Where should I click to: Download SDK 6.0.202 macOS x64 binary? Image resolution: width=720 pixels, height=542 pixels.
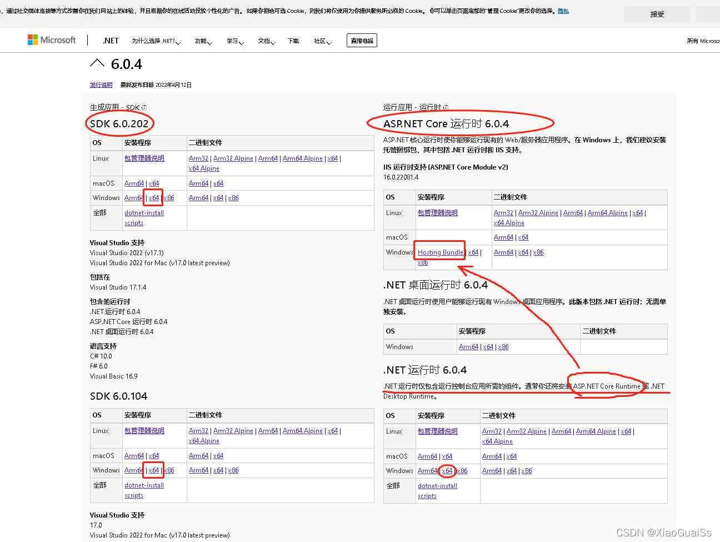218,183
